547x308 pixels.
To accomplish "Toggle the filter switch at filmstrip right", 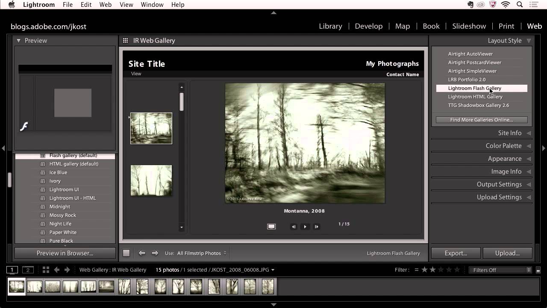I will pyautogui.click(x=538, y=270).
